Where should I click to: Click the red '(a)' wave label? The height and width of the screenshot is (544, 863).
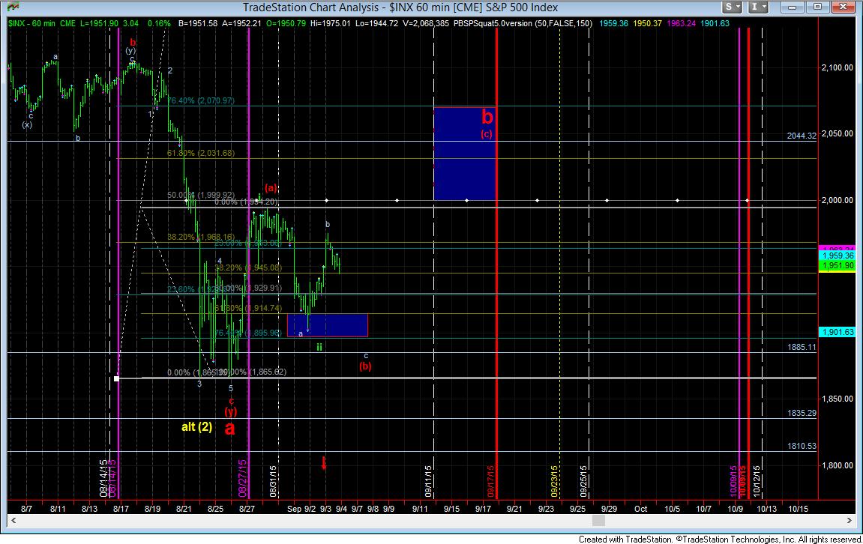pyautogui.click(x=271, y=188)
